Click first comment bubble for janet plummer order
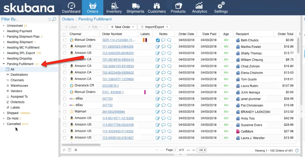This screenshot has height=157, width=305. pos(164,99)
